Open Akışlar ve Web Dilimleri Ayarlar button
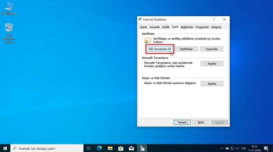 pyautogui.click(x=212, y=84)
